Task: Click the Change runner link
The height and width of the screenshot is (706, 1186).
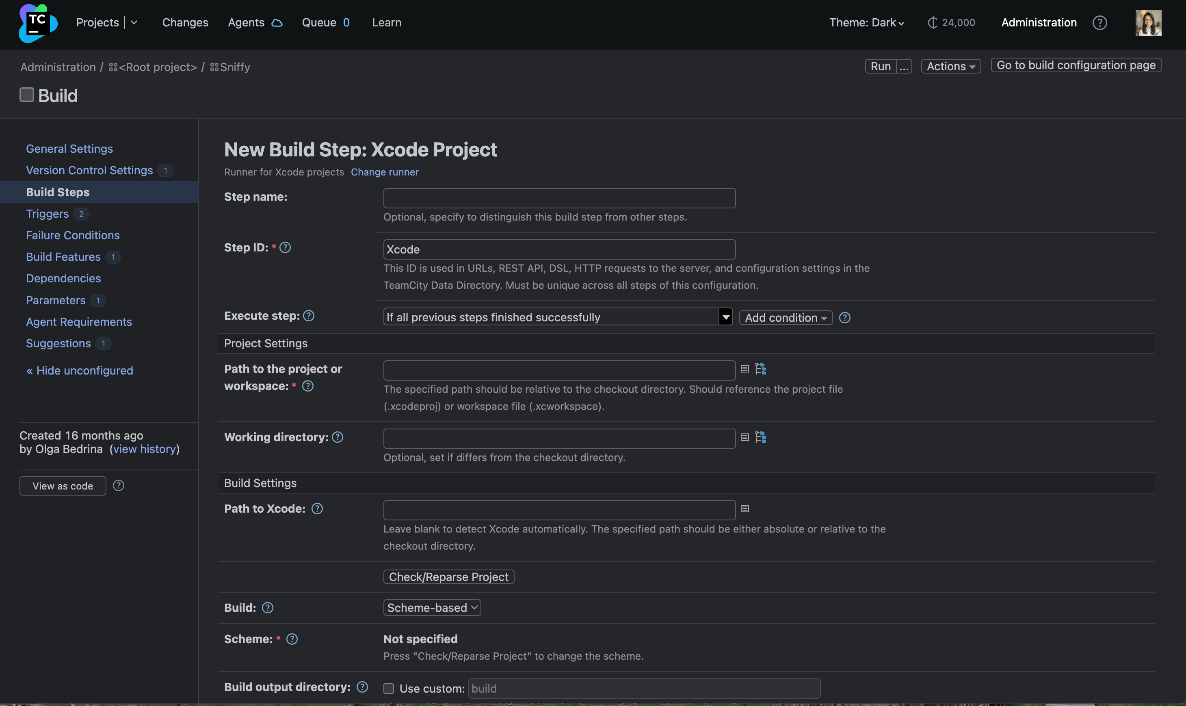Action: point(384,172)
